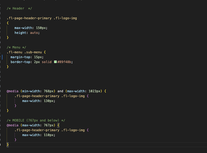Click the 'and' keyword in the media query
Screen dimensions: 207x153
[60, 91]
